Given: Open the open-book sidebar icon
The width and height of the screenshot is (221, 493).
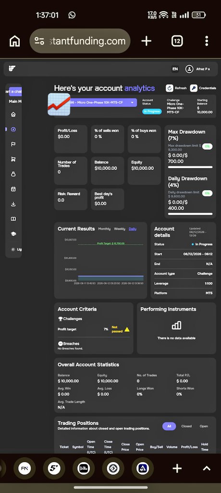Looking at the screenshot, I should [x=13, y=219].
